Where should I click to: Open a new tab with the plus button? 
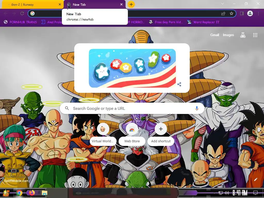click(131, 4)
